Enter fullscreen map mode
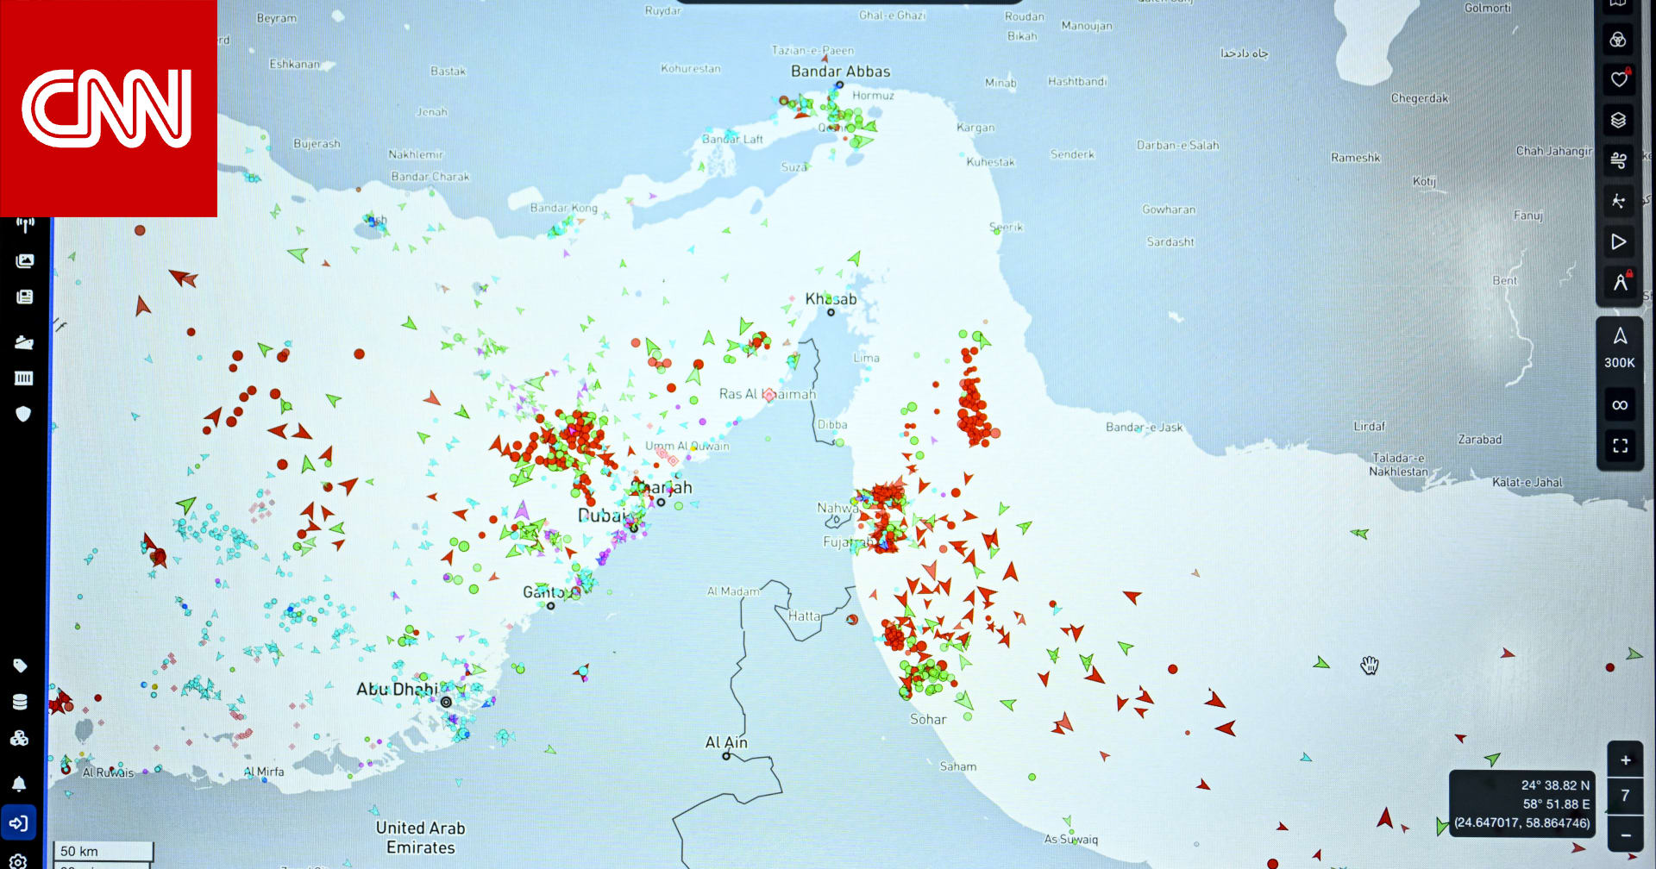Screen dimensions: 1656x869 click(1619, 446)
